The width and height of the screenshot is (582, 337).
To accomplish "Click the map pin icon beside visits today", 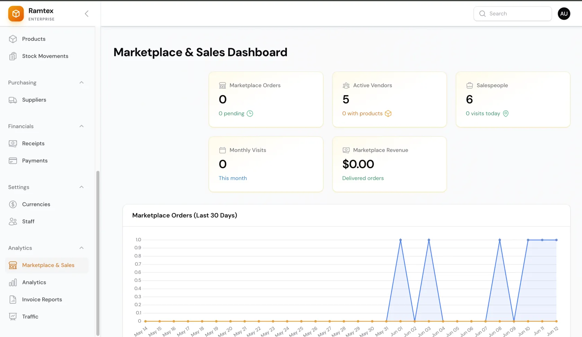I will pos(506,113).
